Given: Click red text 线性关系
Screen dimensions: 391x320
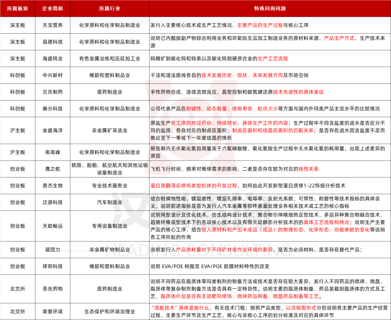Looking at the screenshot, I should [308, 169].
